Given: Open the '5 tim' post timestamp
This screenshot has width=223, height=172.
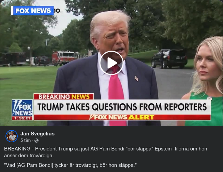Looking at the screenshot, I should pos(26,141).
